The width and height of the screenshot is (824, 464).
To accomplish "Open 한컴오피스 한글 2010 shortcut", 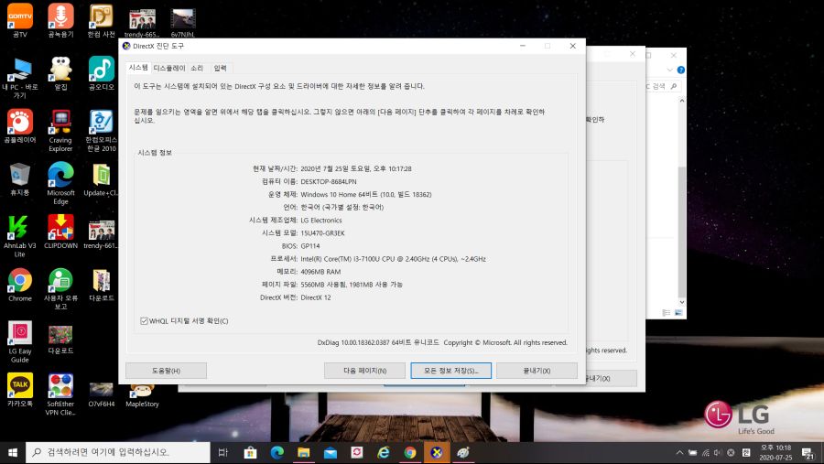I will [102, 130].
